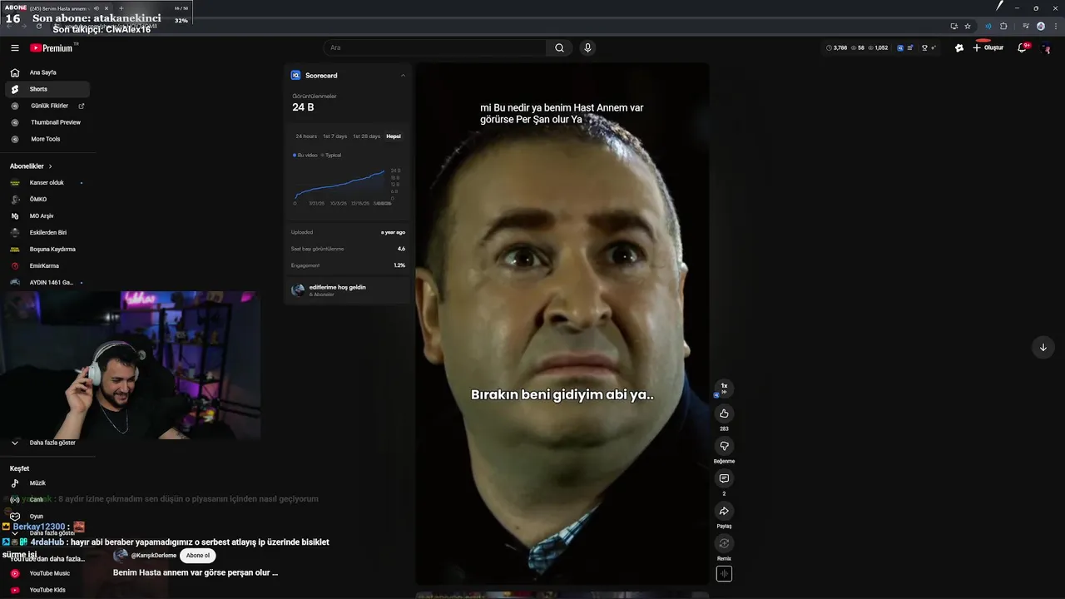
Task: Open Boşuna Kaydırma channel
Action: pos(47,250)
